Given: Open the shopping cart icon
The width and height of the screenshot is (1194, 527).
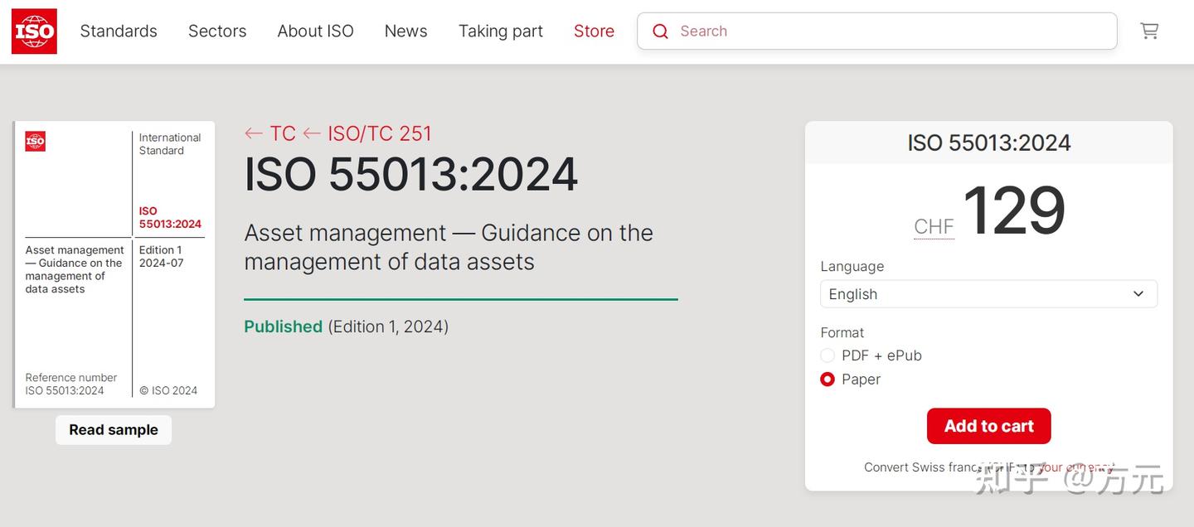Looking at the screenshot, I should [1149, 31].
